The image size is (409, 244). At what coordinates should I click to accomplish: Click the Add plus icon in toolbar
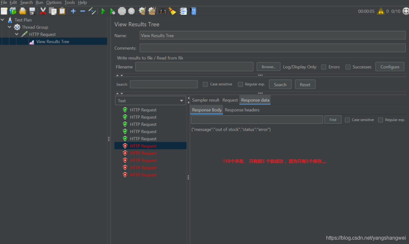[73, 11]
